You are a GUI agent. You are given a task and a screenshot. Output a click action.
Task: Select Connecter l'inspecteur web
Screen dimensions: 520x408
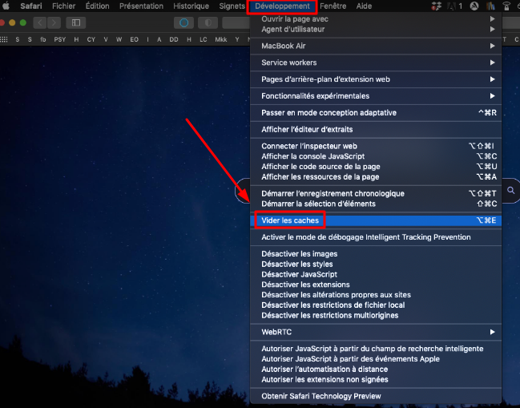(x=376, y=146)
